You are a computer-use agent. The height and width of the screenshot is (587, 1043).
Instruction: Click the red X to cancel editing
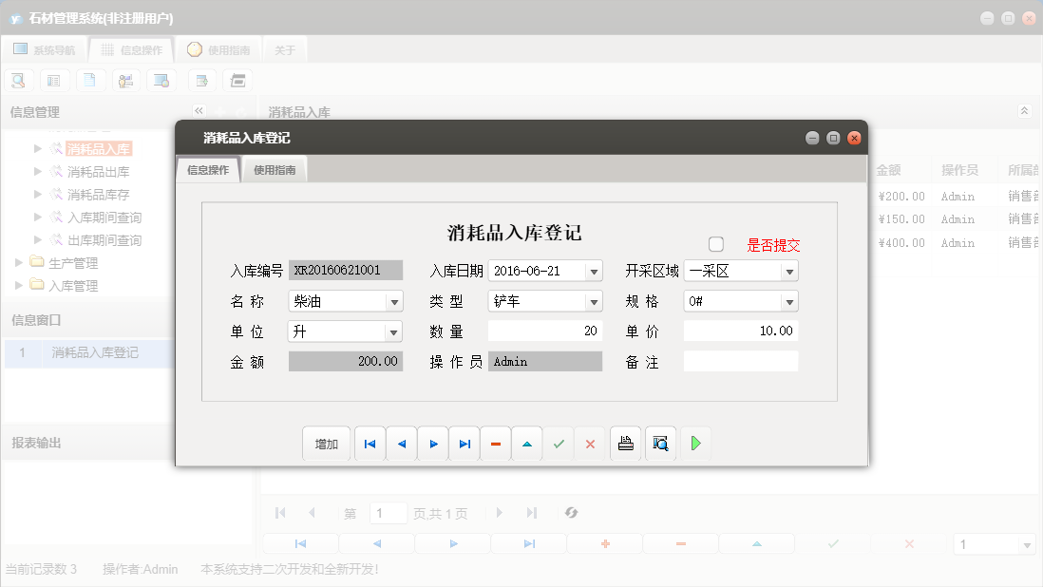[x=590, y=444]
